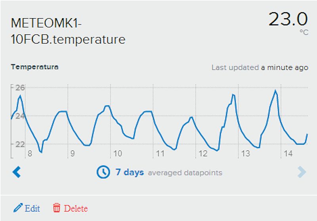Select day 13 on the chart axis

246,154
